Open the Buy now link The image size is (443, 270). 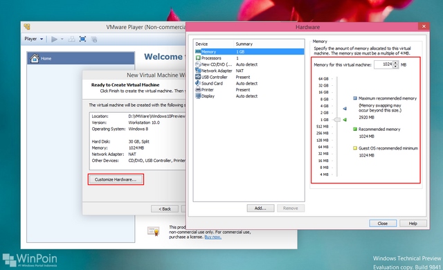(213, 237)
